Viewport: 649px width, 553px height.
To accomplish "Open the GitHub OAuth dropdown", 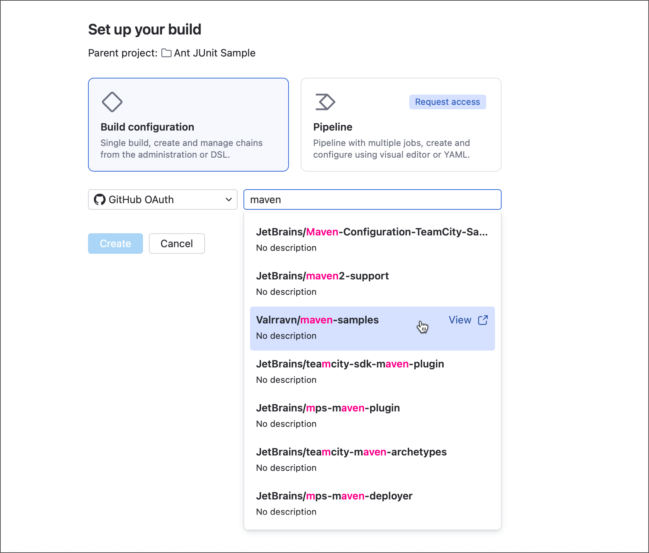I will pos(162,199).
